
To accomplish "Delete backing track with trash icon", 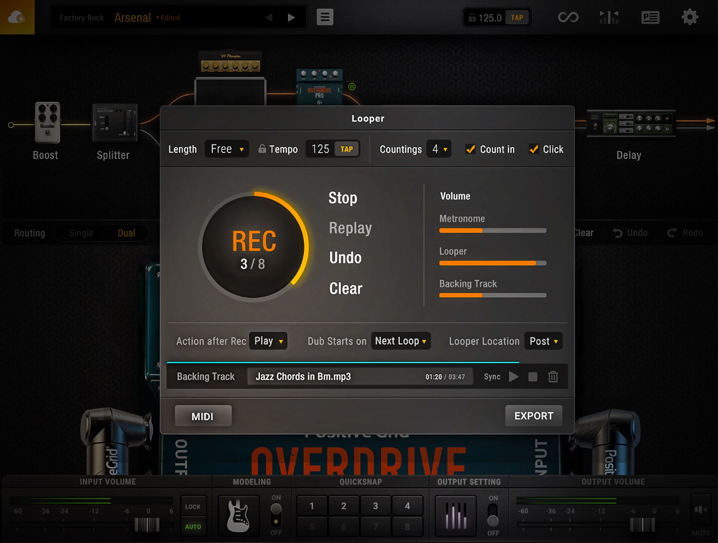I will tap(553, 377).
